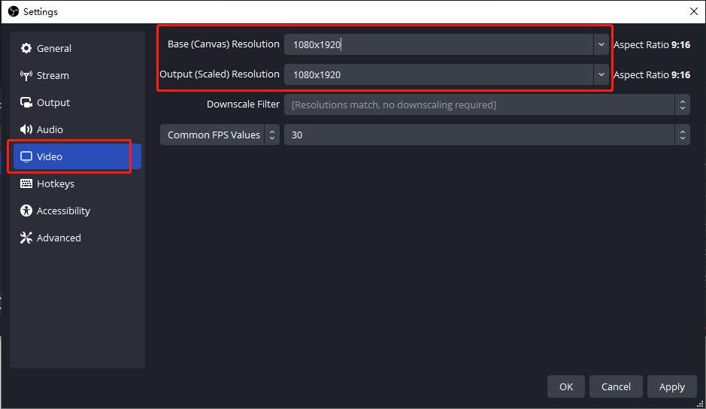706x409 pixels.
Task: Click the Output (Scaled) Resolution label
Action: point(220,74)
